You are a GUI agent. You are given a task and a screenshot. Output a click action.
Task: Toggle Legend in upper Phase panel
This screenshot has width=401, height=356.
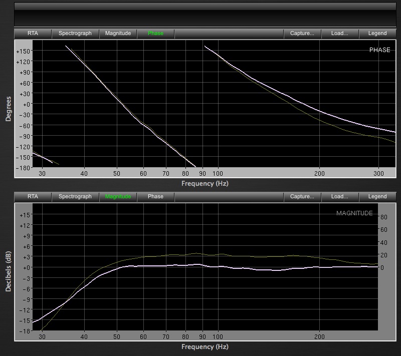[x=377, y=34]
